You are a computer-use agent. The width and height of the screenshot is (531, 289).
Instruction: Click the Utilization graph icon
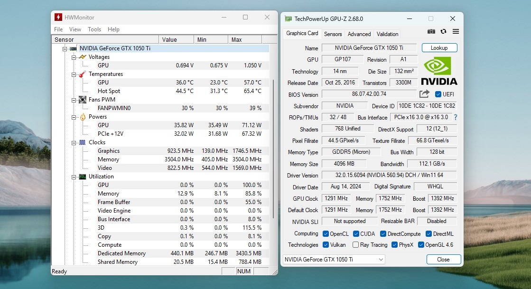(83, 177)
